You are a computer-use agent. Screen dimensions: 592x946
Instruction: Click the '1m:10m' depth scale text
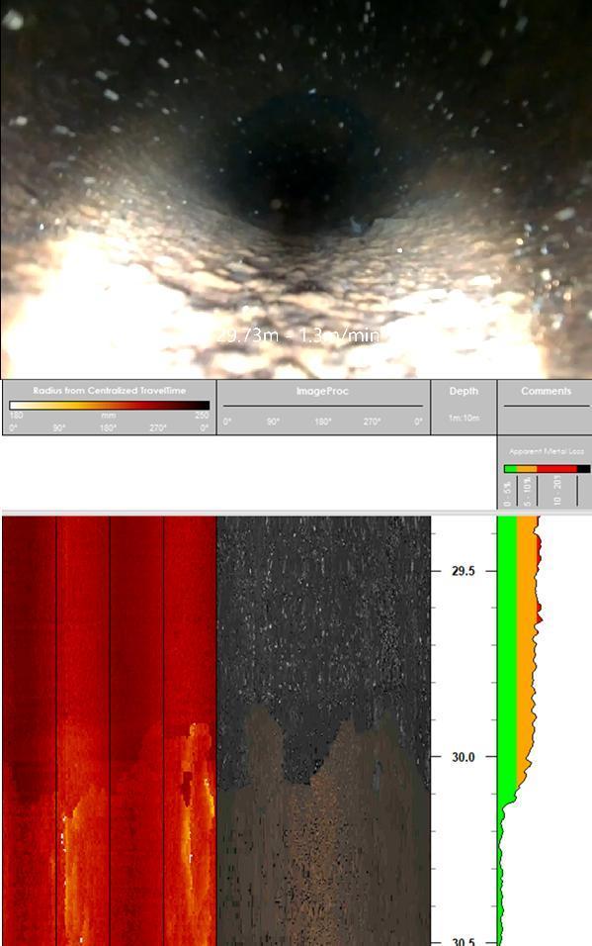click(464, 419)
